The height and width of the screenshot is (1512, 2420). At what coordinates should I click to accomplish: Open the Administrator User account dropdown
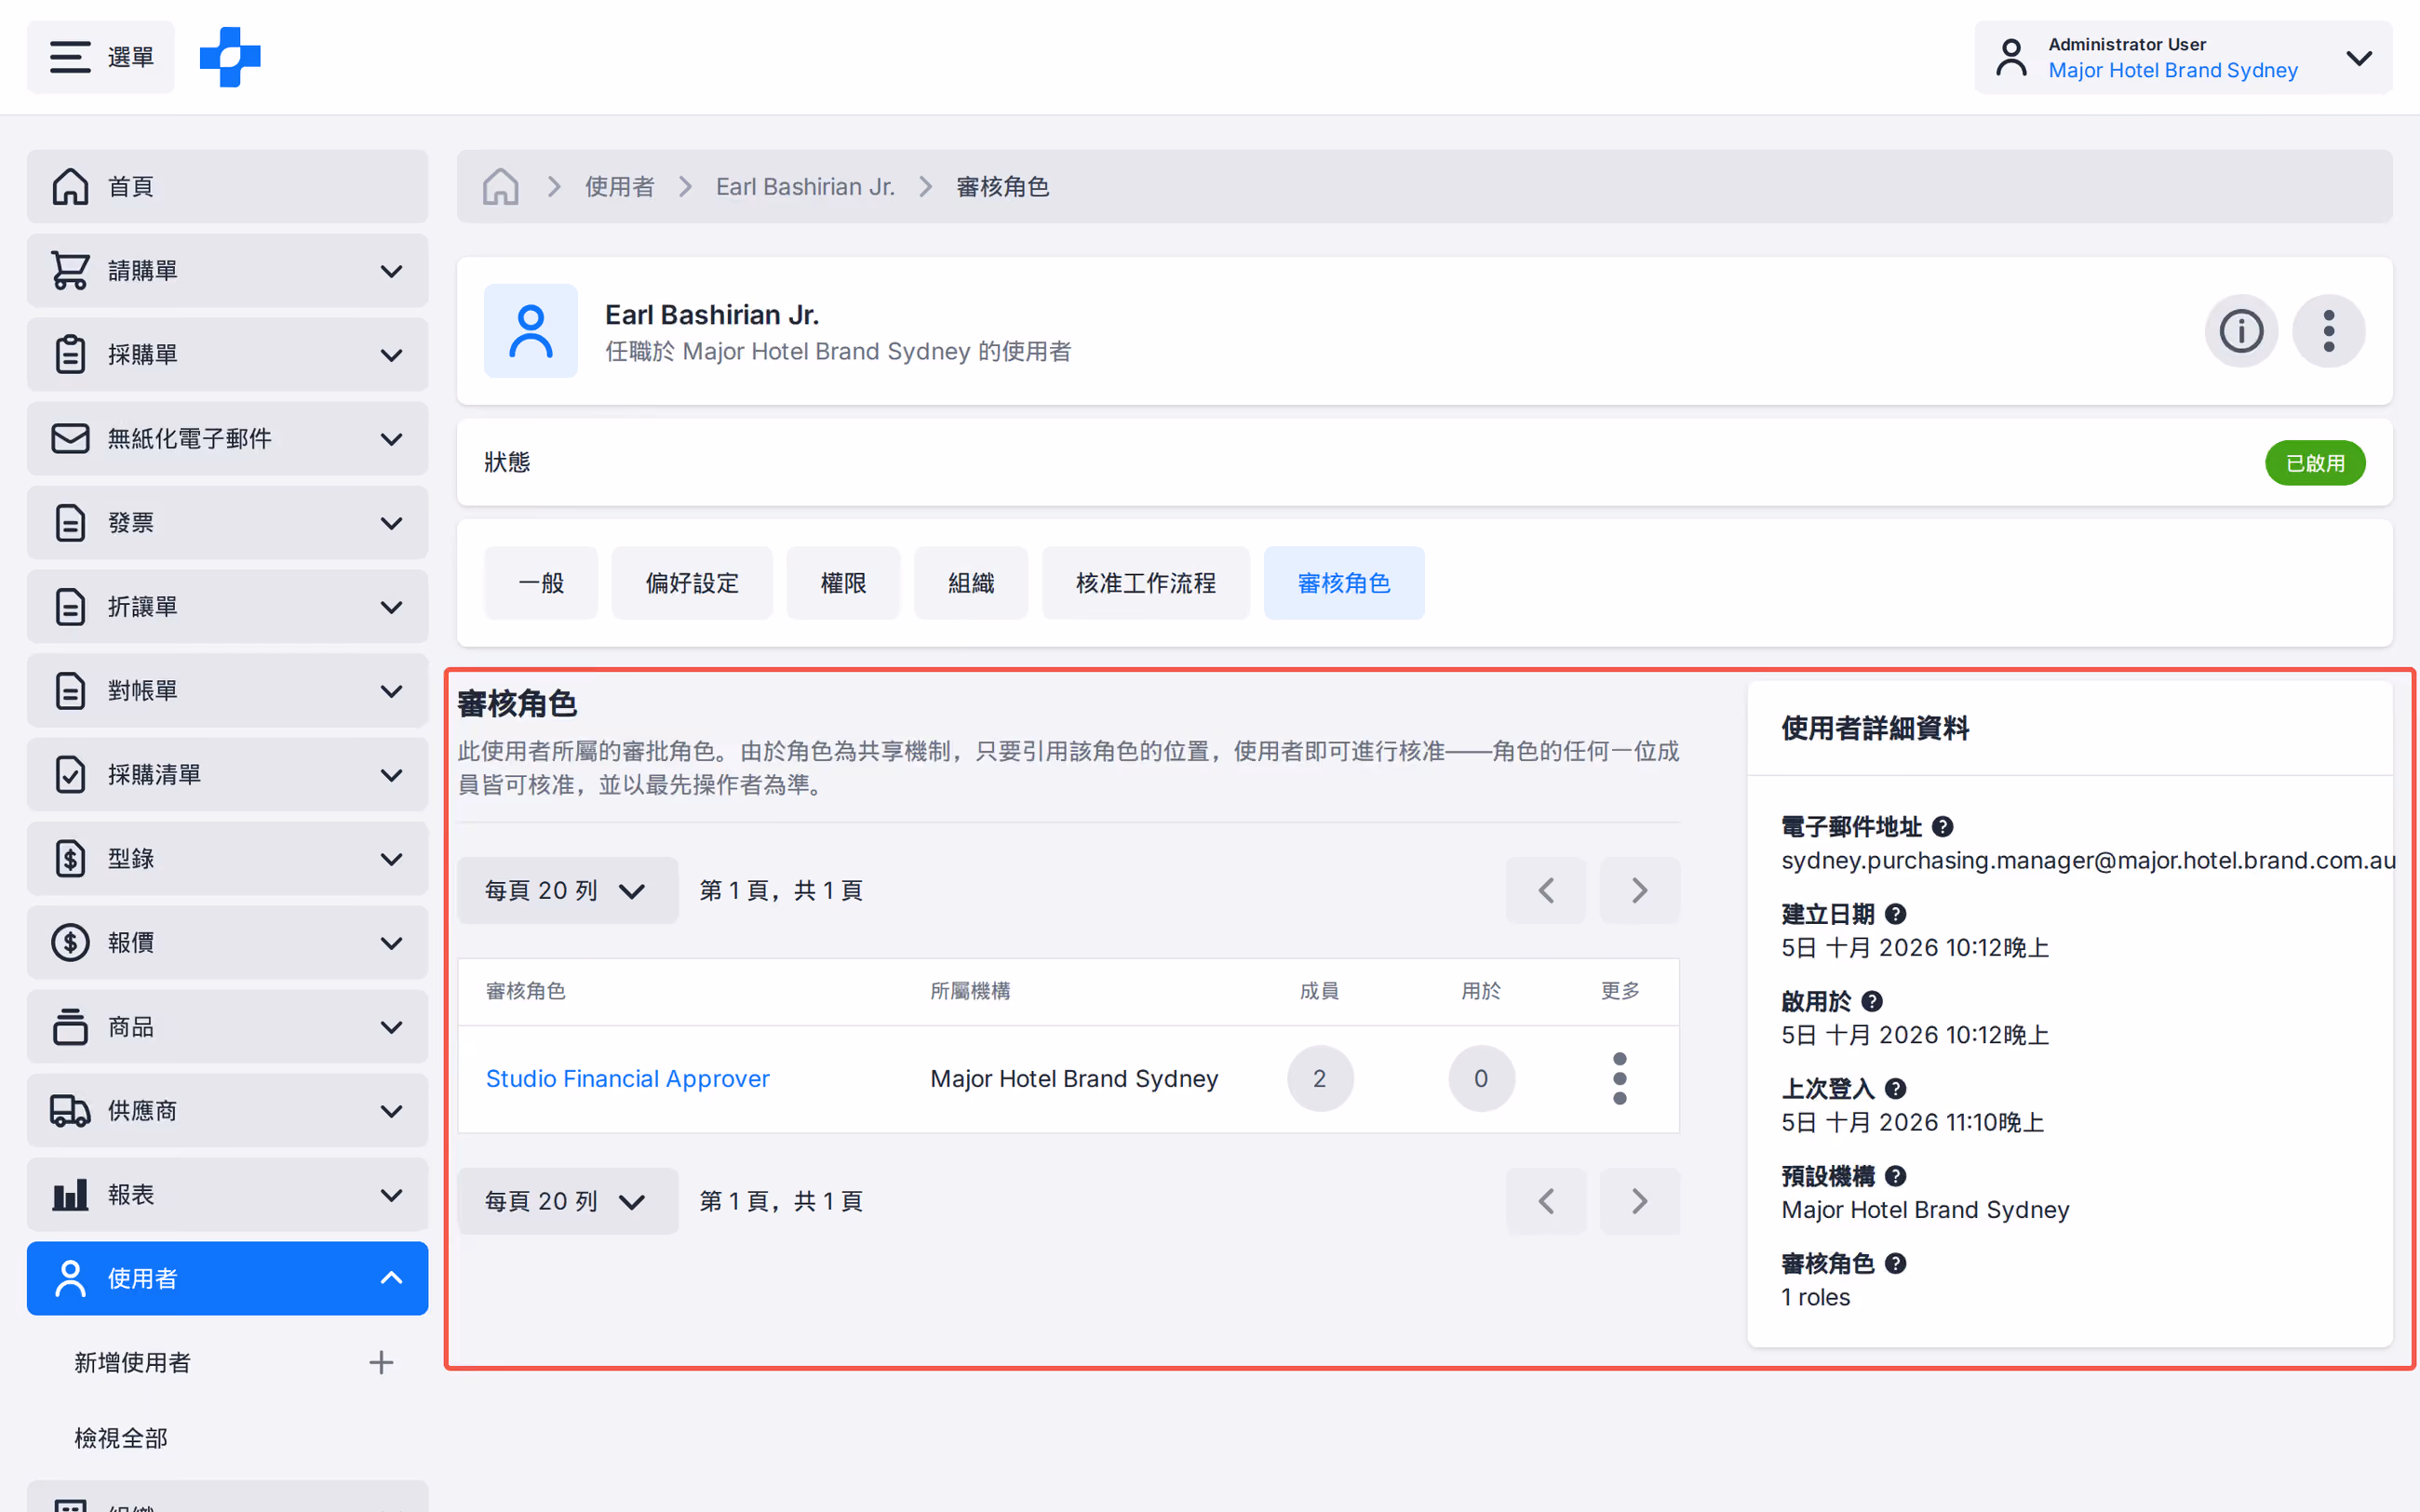2183,57
